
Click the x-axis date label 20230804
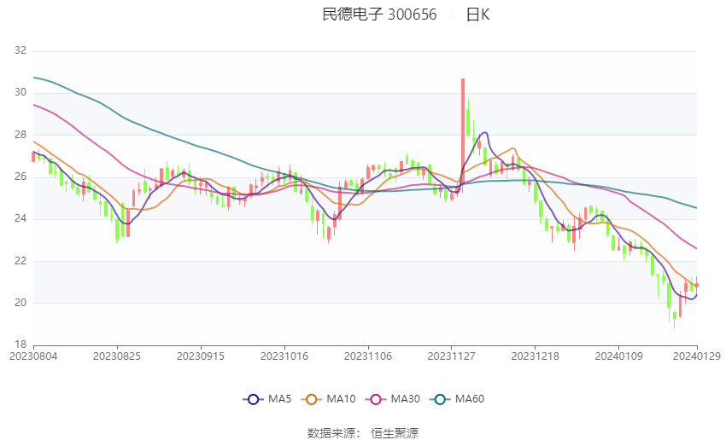click(x=33, y=356)
